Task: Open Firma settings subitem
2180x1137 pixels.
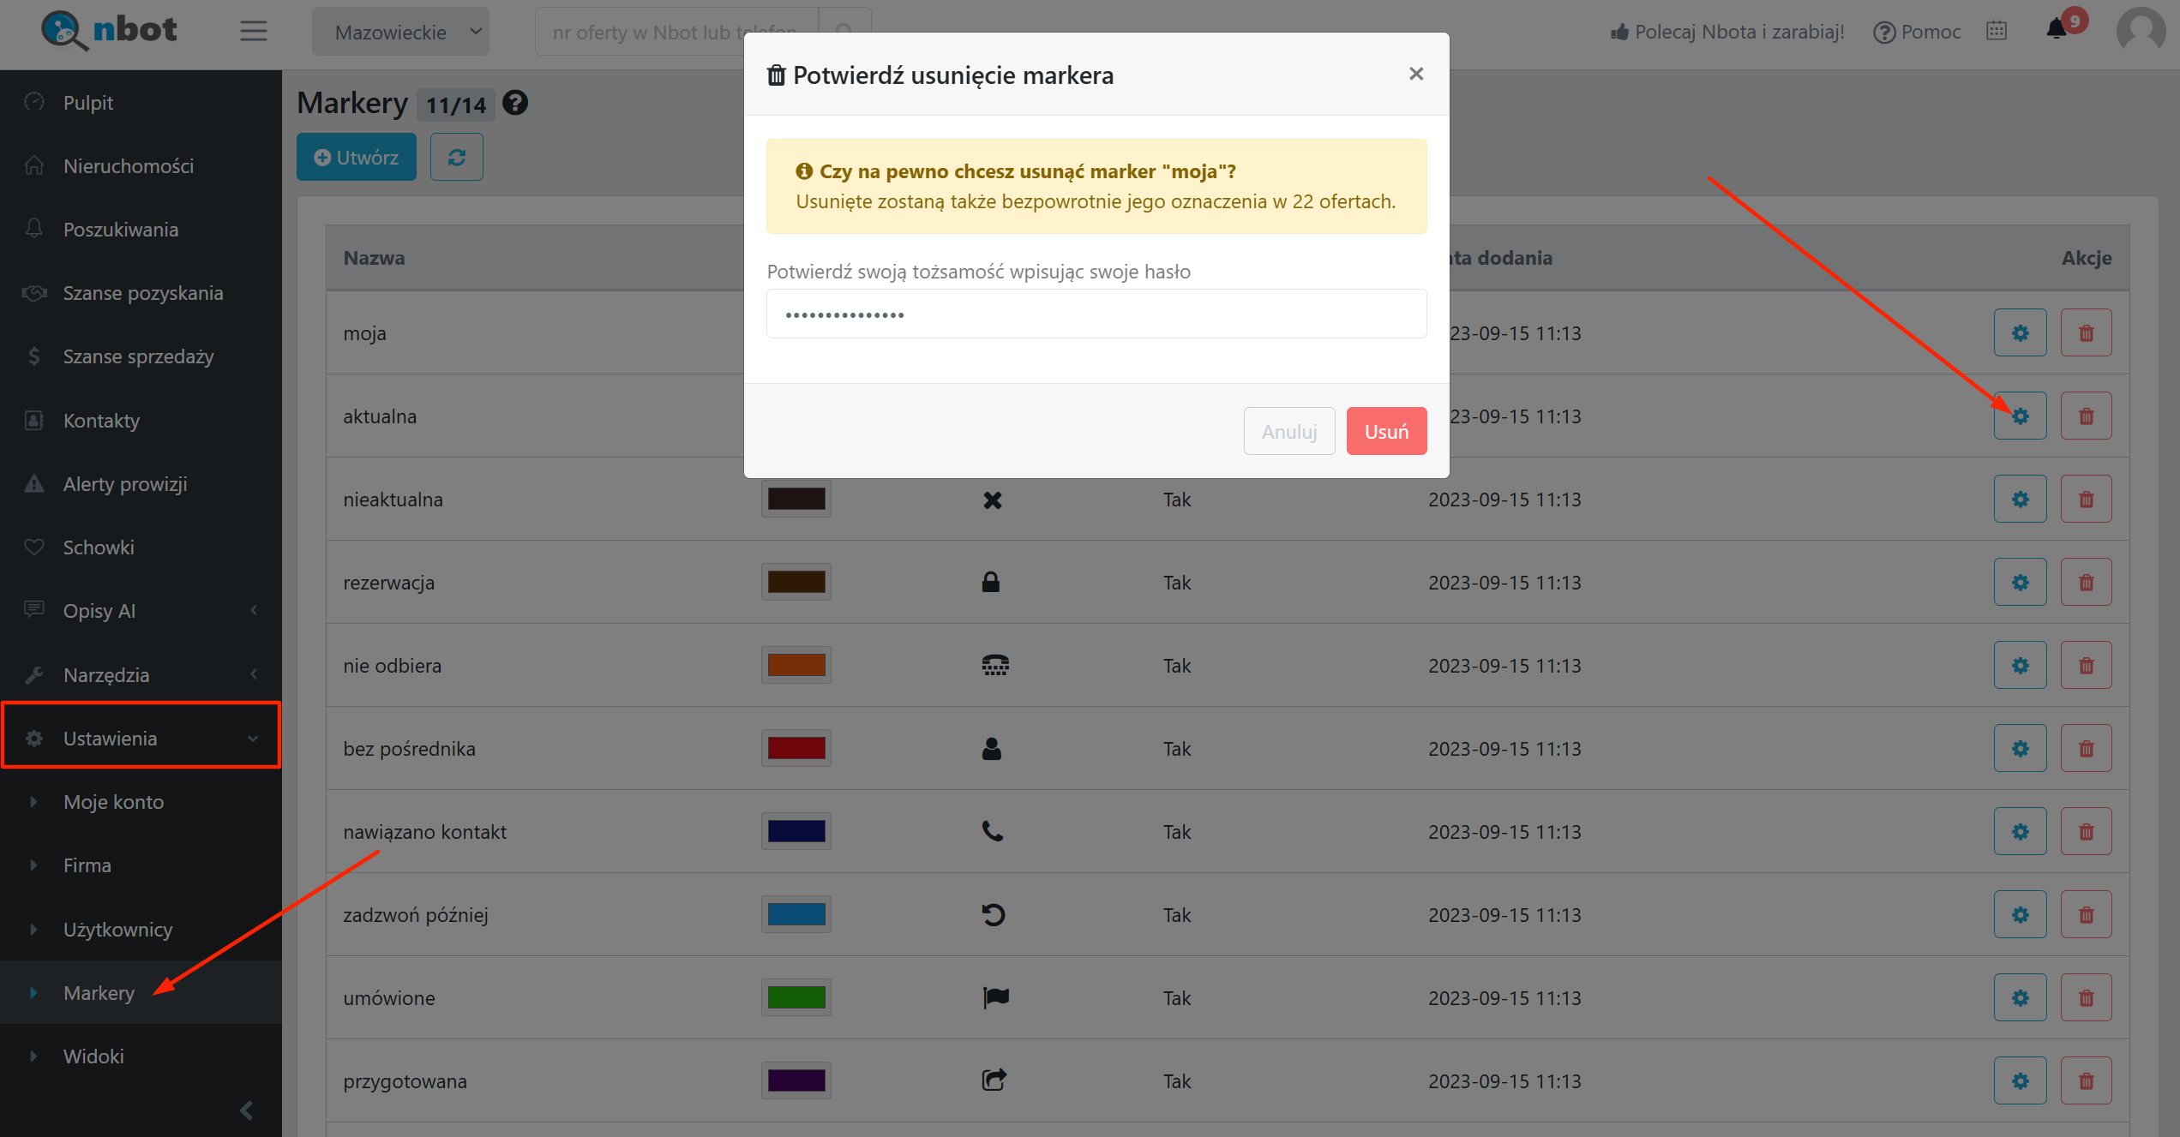Action: point(141,865)
